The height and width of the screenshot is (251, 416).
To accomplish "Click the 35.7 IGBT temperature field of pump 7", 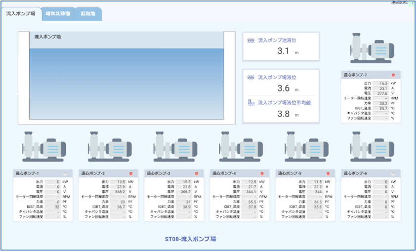I will pyautogui.click(x=381, y=108).
